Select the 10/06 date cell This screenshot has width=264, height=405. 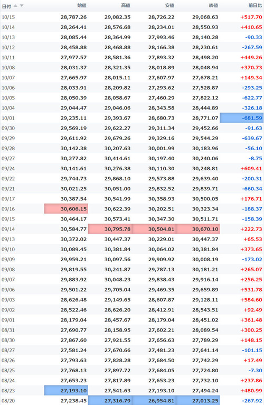tap(8, 88)
